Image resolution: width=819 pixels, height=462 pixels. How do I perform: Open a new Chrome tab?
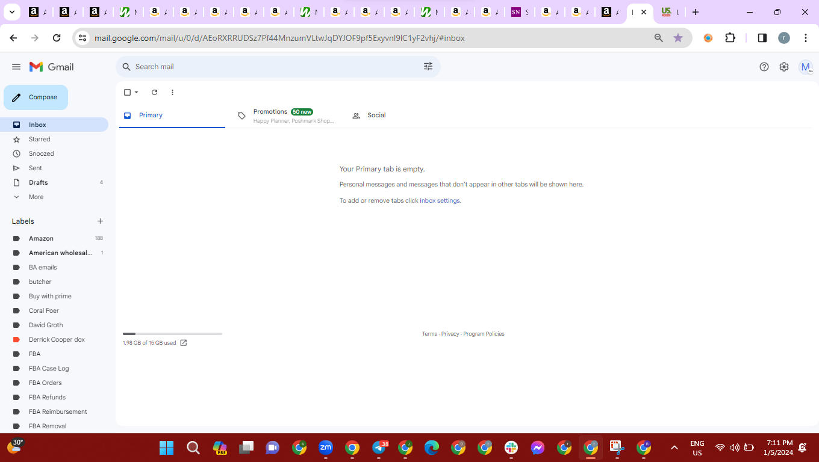[x=696, y=12]
